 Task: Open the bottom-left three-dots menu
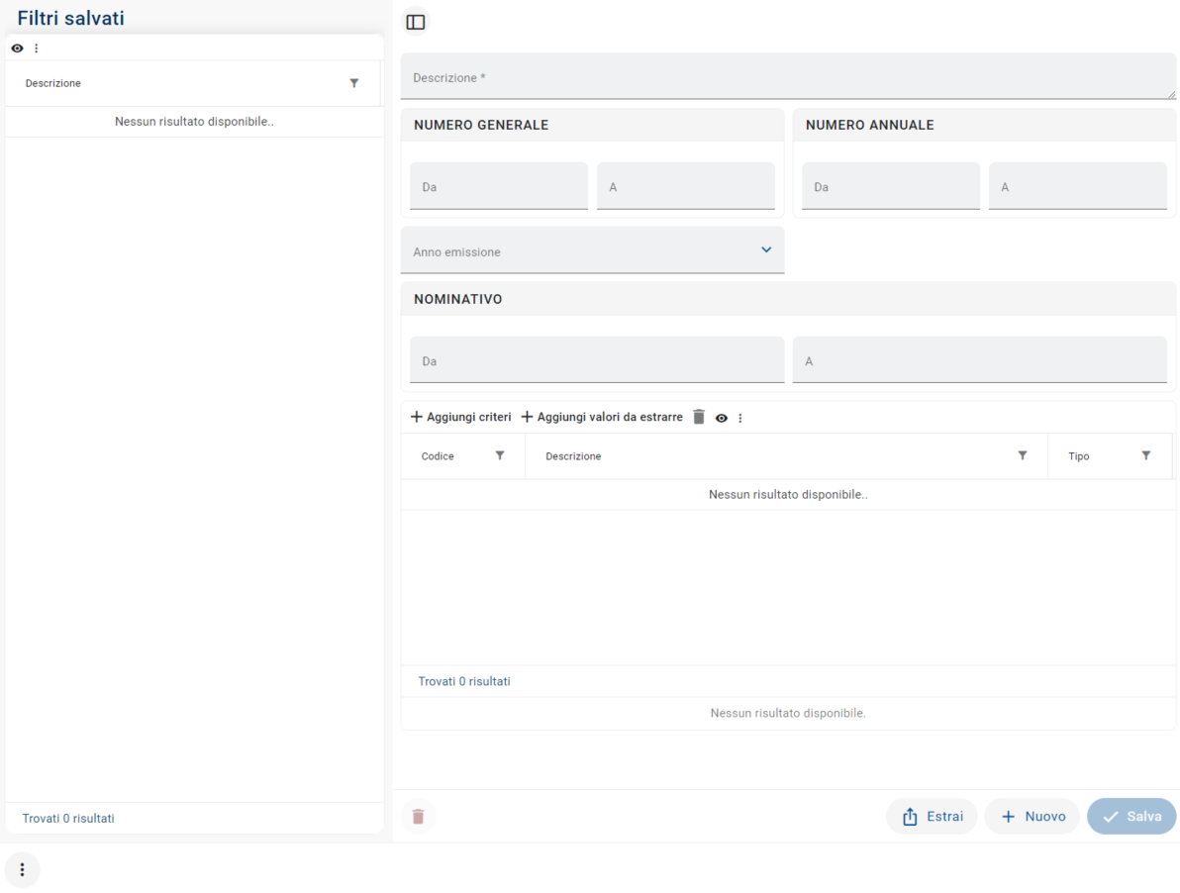tap(22, 870)
